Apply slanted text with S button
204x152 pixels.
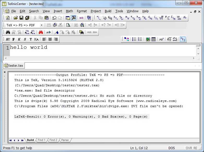pos(25,39)
